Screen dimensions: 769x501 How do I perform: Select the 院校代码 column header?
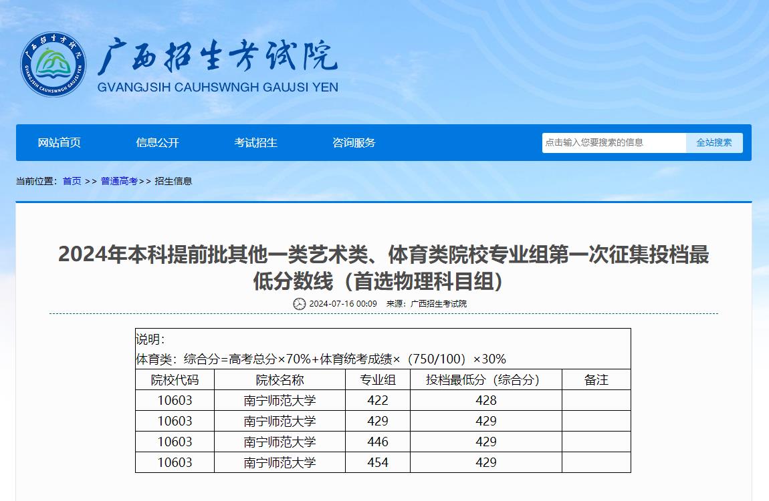(x=176, y=379)
